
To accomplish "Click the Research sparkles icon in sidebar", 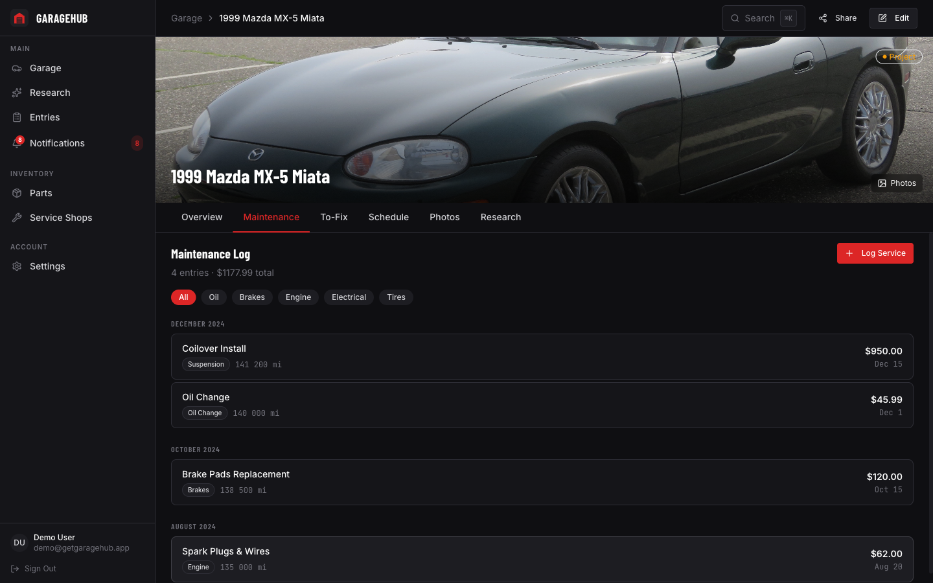I will coord(17,93).
